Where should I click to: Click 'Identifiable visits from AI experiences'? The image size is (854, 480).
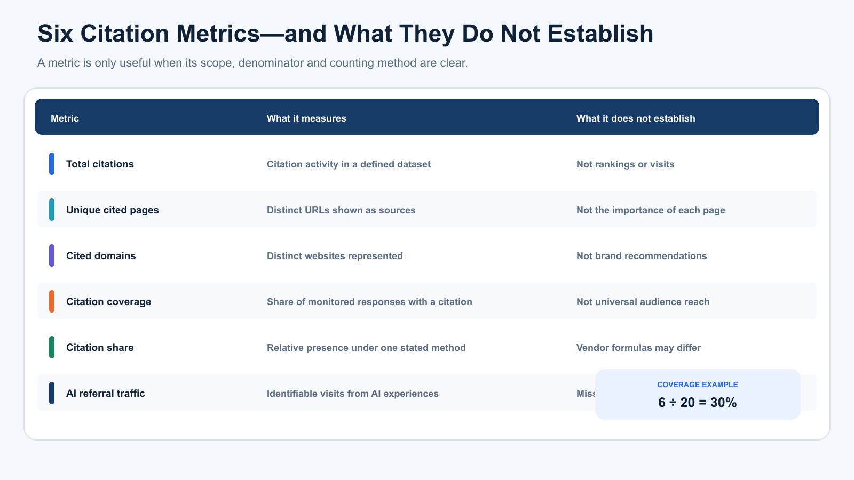click(353, 394)
